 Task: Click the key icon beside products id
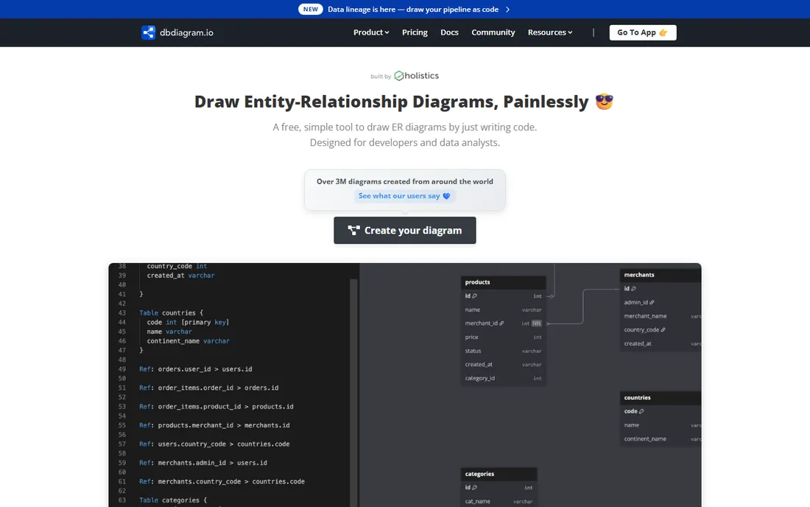475,296
